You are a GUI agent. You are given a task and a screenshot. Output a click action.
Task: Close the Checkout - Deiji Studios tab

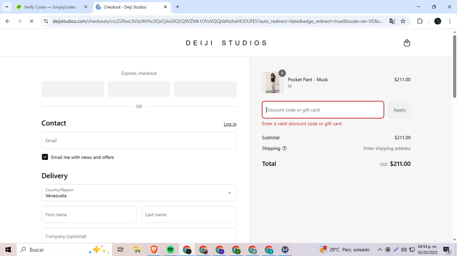click(x=165, y=7)
